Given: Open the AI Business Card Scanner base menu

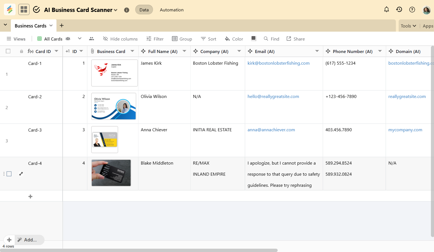Looking at the screenshot, I should pos(116,9).
